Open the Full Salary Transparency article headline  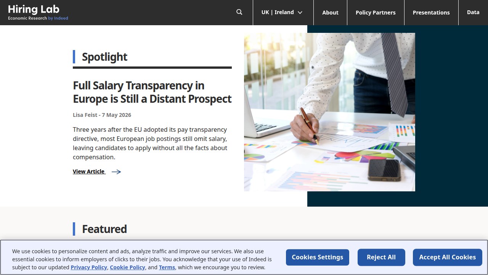click(x=152, y=92)
